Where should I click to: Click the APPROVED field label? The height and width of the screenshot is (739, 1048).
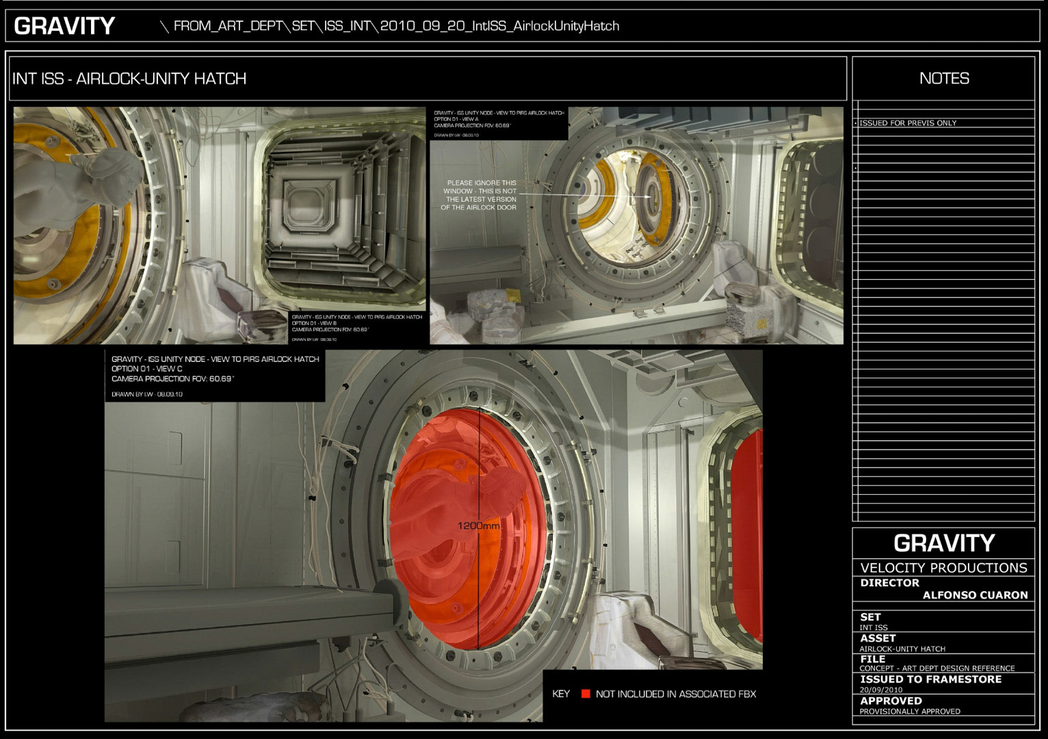point(891,701)
